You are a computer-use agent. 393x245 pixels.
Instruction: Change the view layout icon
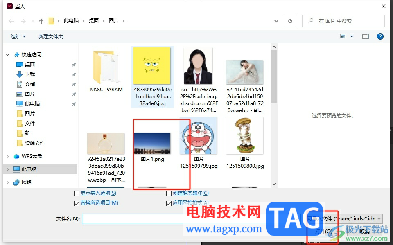[x=343, y=36]
